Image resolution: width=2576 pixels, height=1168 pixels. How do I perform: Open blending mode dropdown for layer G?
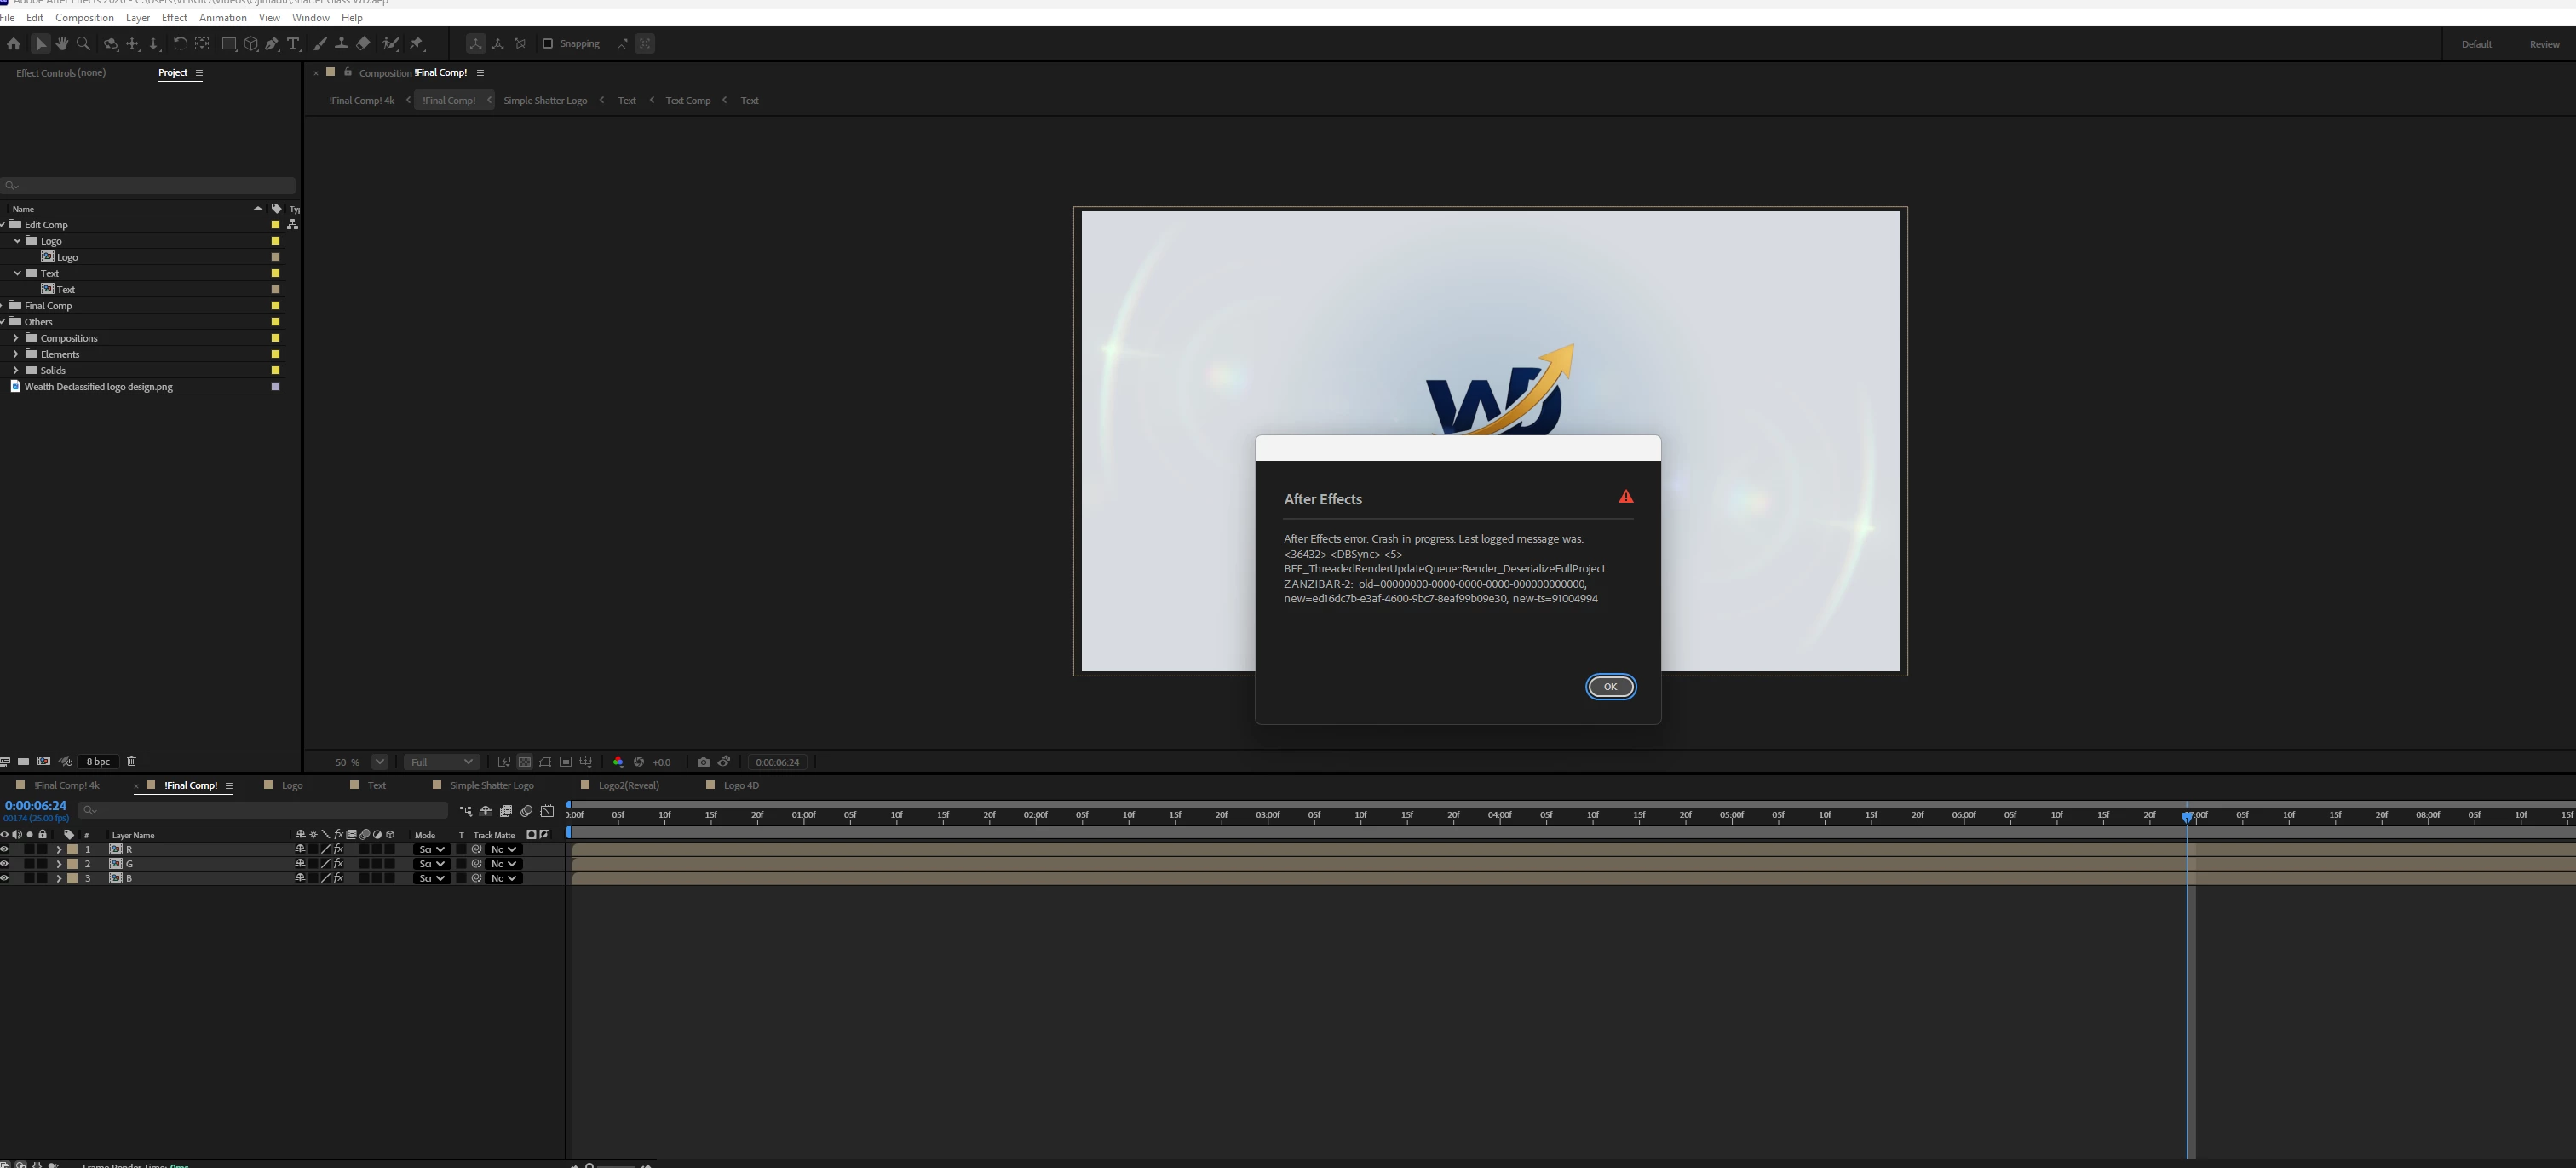tap(431, 864)
